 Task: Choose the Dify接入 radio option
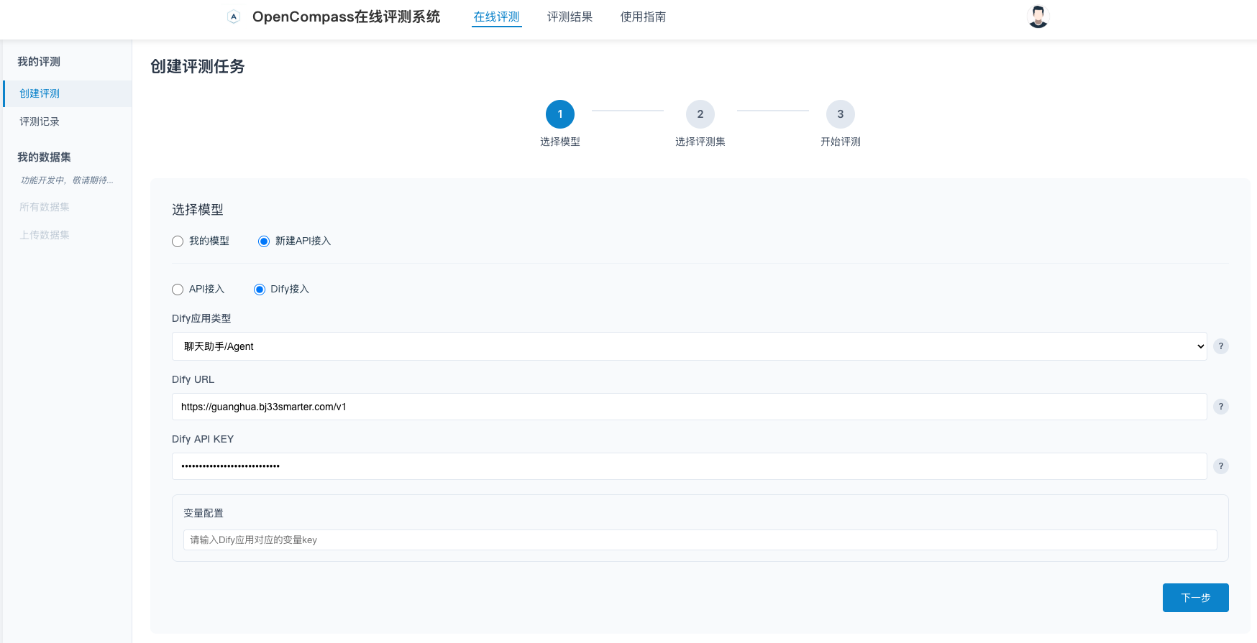coord(260,290)
